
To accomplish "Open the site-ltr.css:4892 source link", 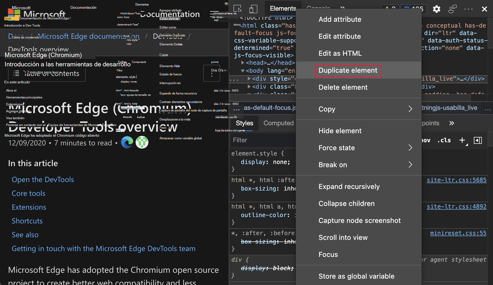I will click(457, 206).
